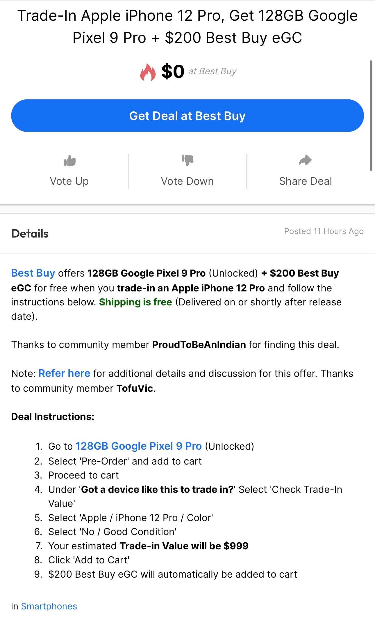Open the 128GB Google Pixel 9 Pro link

coord(139,446)
